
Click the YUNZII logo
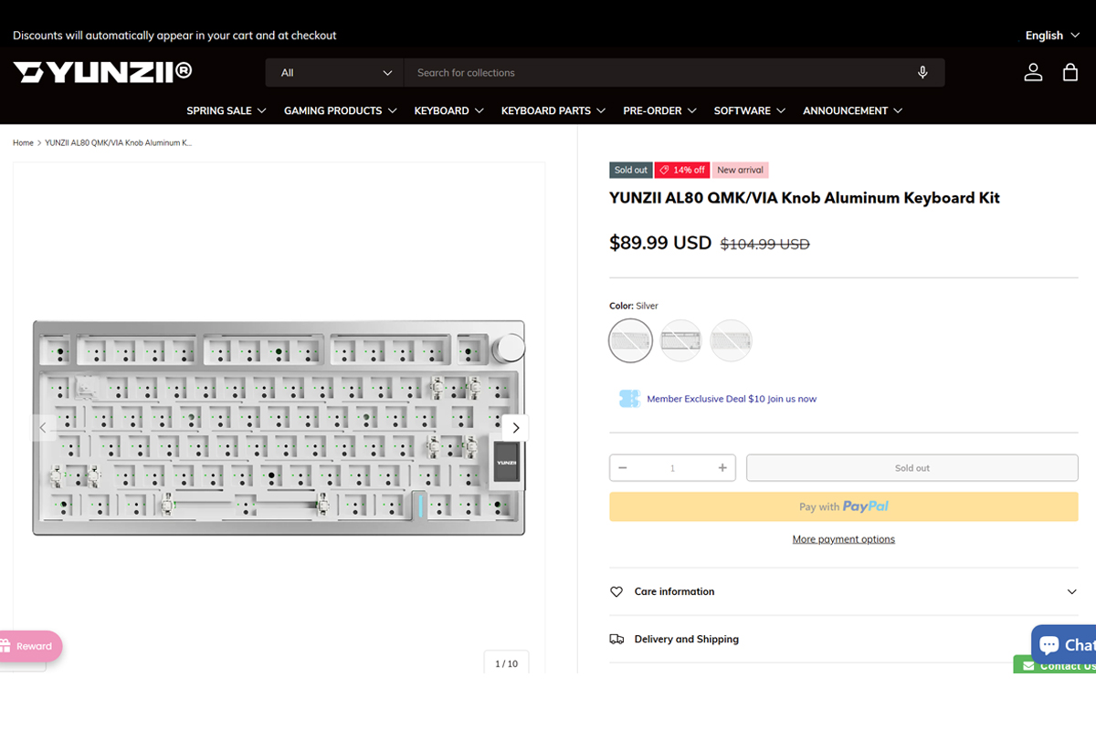102,72
